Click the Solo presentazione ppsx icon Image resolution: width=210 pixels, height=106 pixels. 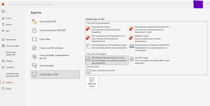click(x=88, y=46)
